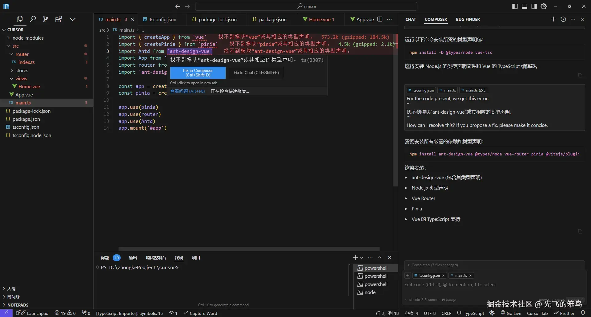Open Cursor settings gear icon
The height and width of the screenshot is (317, 591).
coord(544,6)
